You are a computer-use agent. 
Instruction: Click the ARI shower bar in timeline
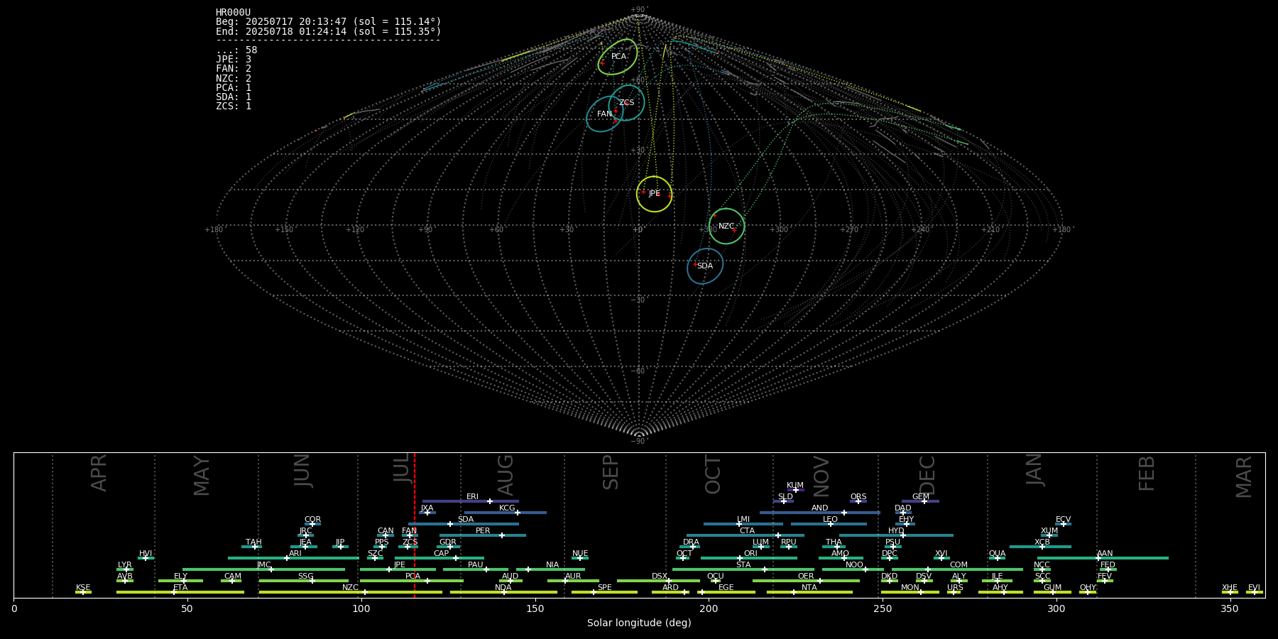pyautogui.click(x=293, y=558)
